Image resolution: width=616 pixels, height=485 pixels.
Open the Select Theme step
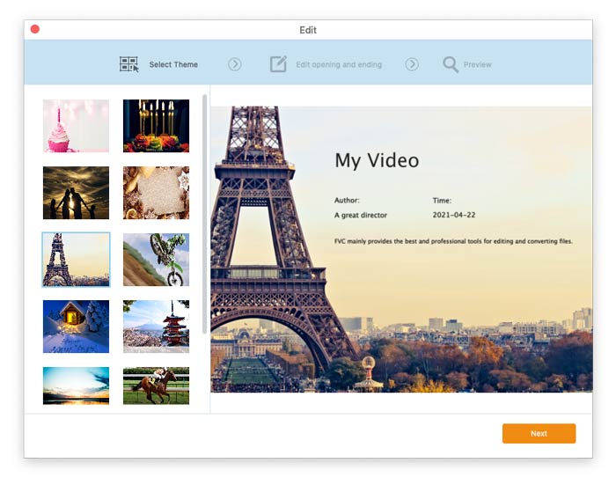pyautogui.click(x=173, y=64)
